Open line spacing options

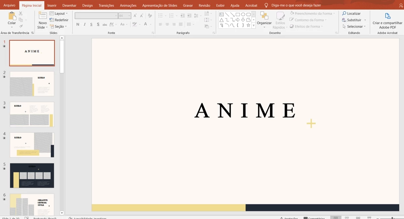click(x=197, y=16)
